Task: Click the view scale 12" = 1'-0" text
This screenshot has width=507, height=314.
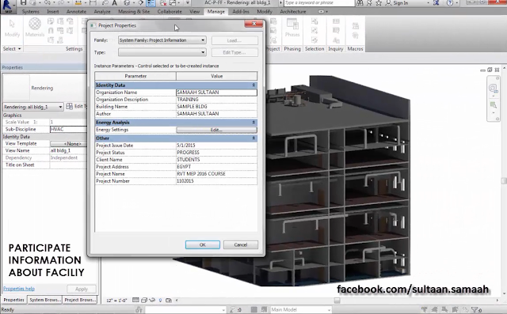Action: [116, 301]
